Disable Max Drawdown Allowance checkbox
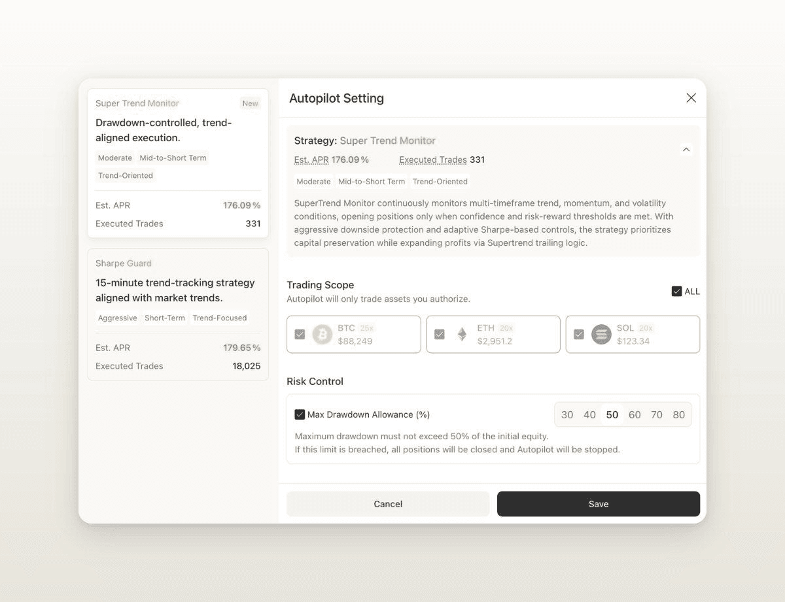The height and width of the screenshot is (602, 785). click(x=300, y=414)
